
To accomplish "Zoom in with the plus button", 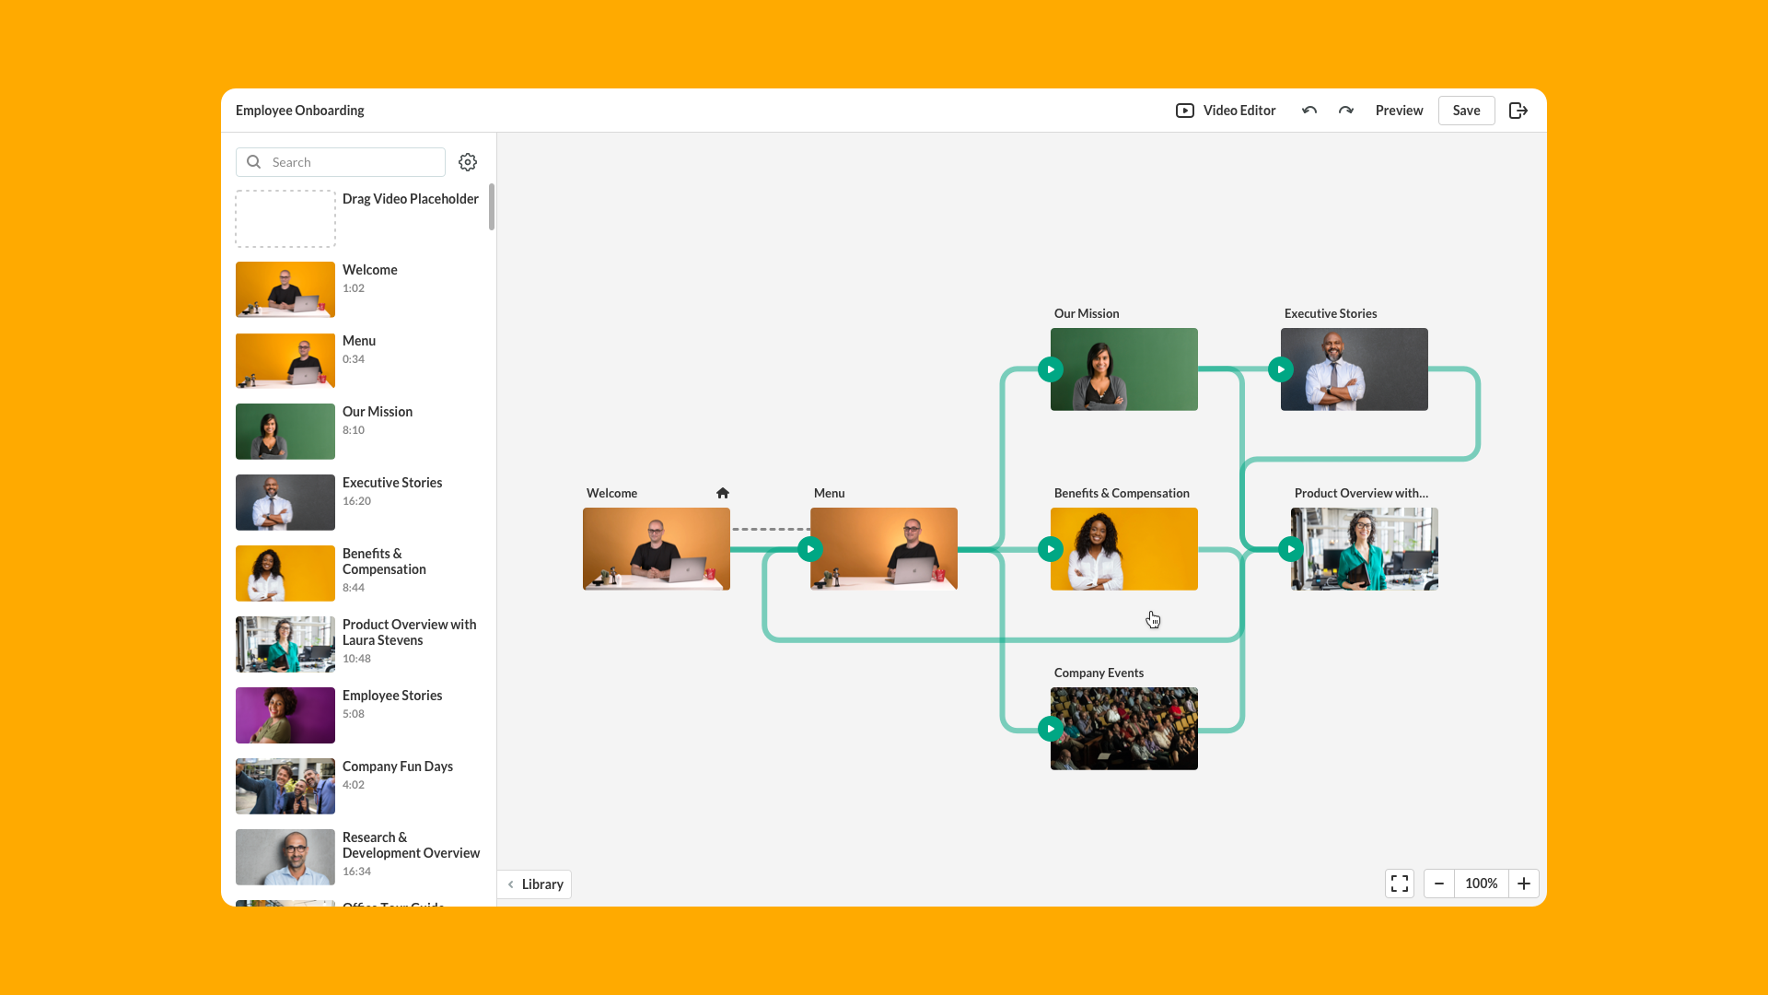I will (x=1524, y=884).
